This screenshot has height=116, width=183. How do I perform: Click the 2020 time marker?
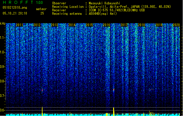176,25
